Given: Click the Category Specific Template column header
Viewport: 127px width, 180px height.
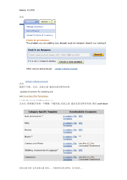Looking at the screenshot, I should [43, 112].
